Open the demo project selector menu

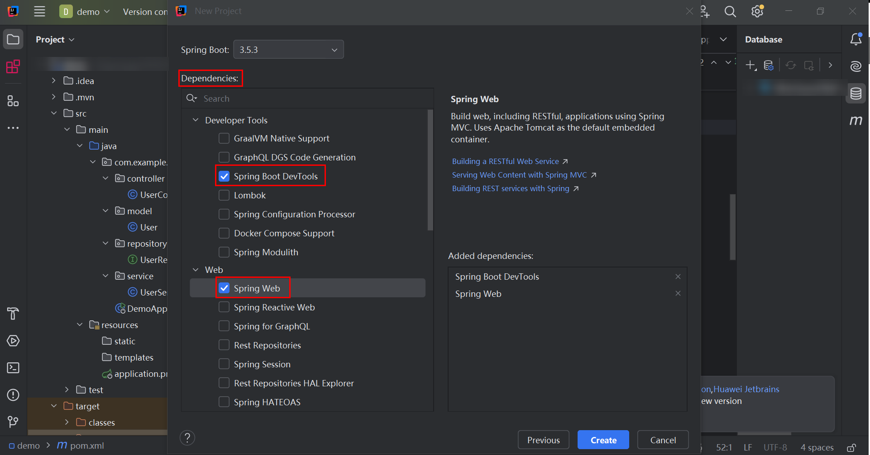click(x=85, y=12)
